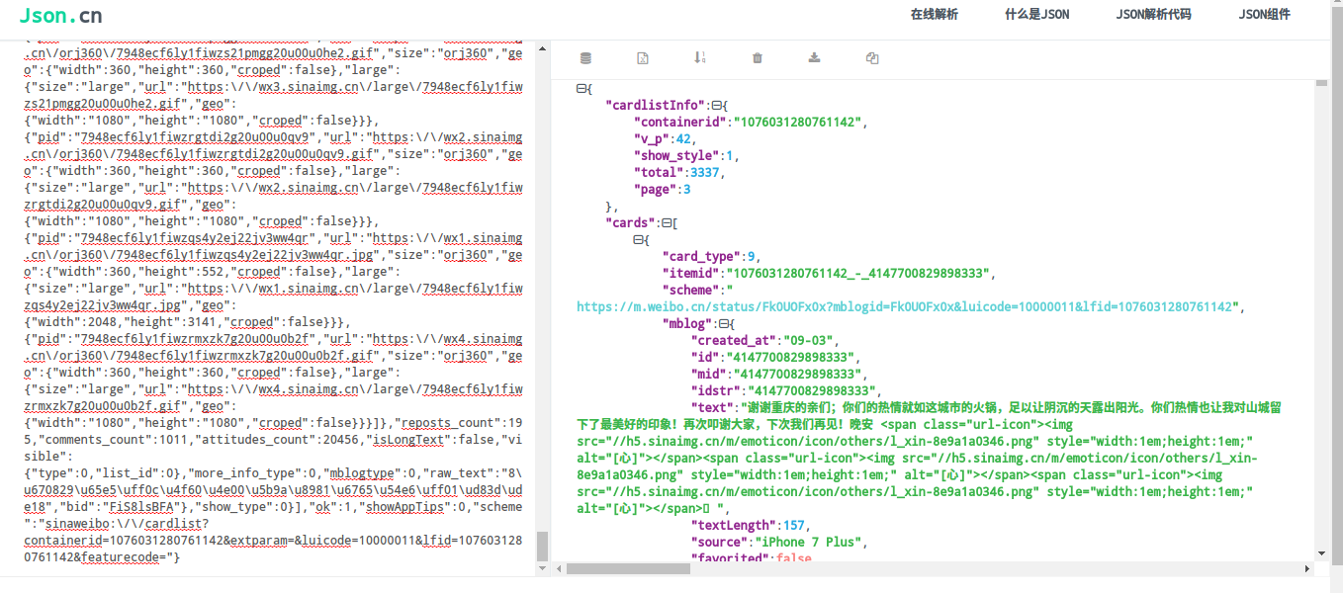Click the v_p value 42
Screen dimensions: 1343x593
(683, 139)
